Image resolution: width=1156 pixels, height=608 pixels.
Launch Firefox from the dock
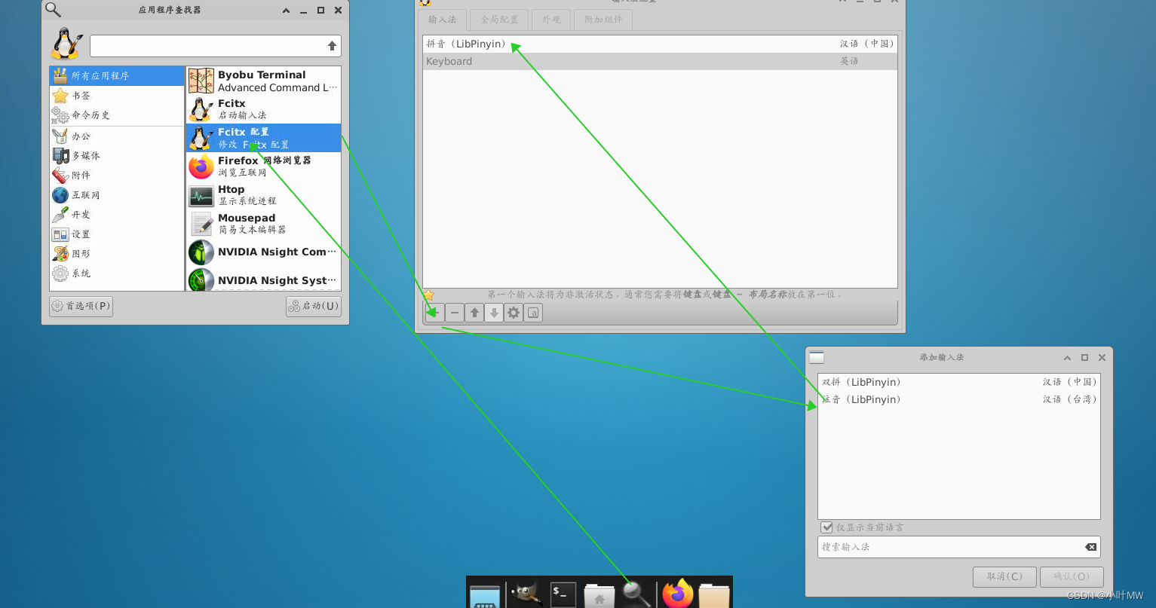click(x=677, y=594)
